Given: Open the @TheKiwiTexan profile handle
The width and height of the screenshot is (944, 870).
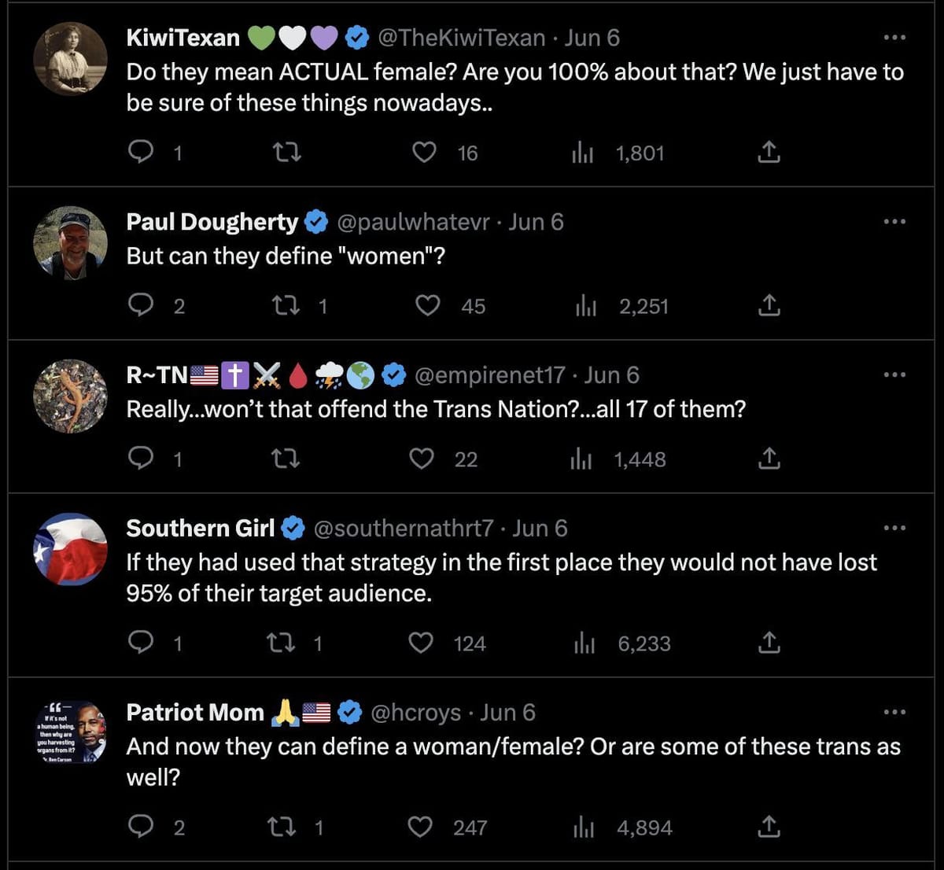Looking at the screenshot, I should (x=462, y=38).
